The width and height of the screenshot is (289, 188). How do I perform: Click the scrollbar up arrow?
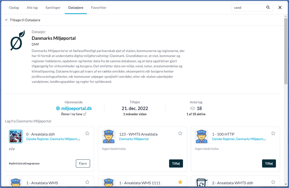point(286,17)
